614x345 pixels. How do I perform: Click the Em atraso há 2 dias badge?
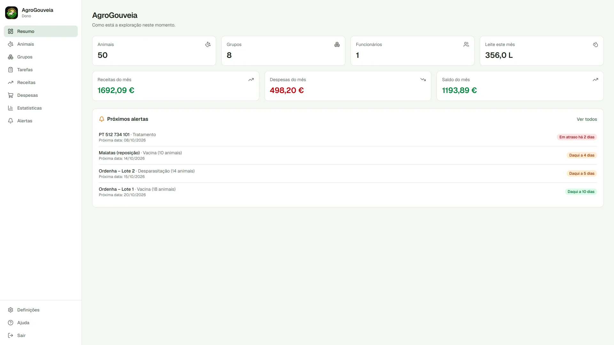pyautogui.click(x=577, y=137)
